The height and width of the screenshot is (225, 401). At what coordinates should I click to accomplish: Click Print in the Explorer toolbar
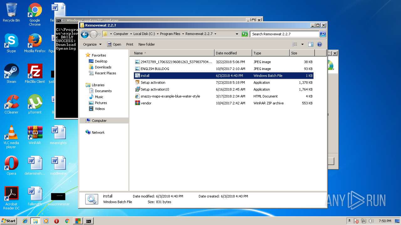click(130, 44)
